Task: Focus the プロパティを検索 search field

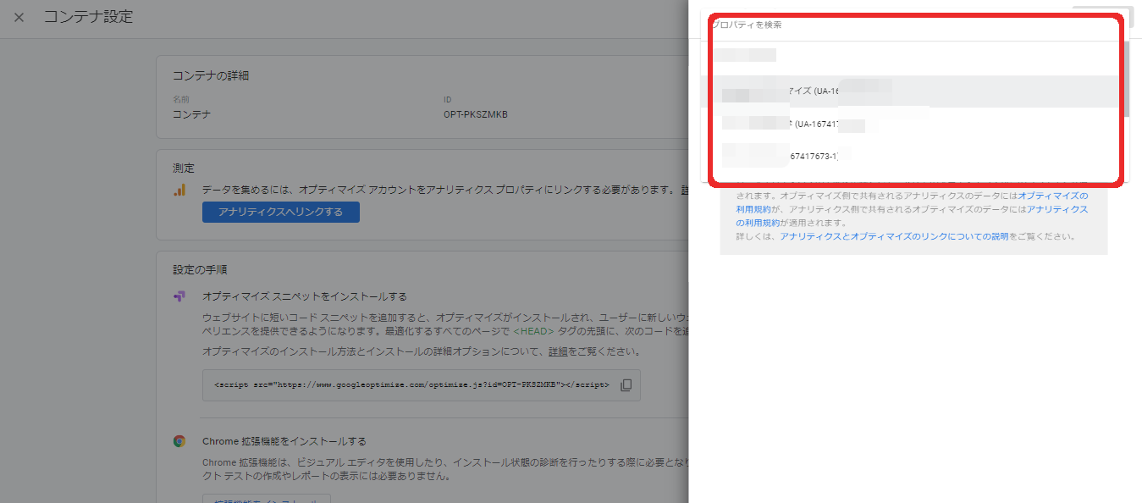Action: [x=914, y=25]
